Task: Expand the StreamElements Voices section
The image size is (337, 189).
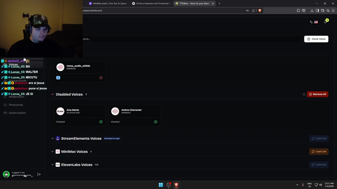Action: pyautogui.click(x=52, y=138)
